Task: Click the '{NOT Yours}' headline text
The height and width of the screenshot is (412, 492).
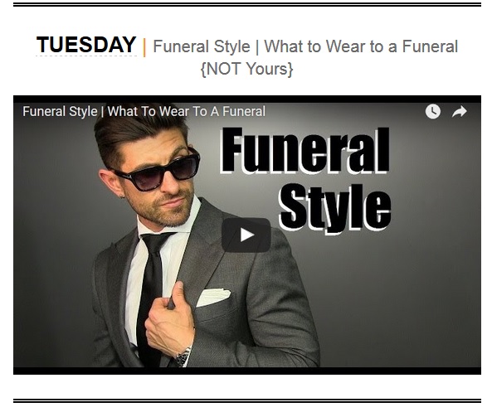Action: [246, 69]
